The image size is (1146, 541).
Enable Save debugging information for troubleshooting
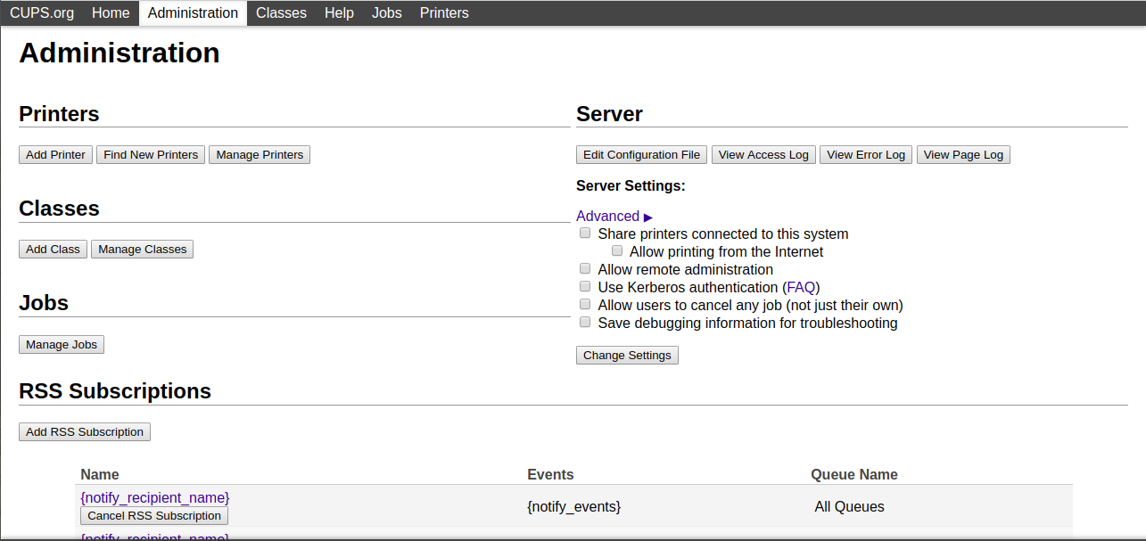pyautogui.click(x=585, y=323)
